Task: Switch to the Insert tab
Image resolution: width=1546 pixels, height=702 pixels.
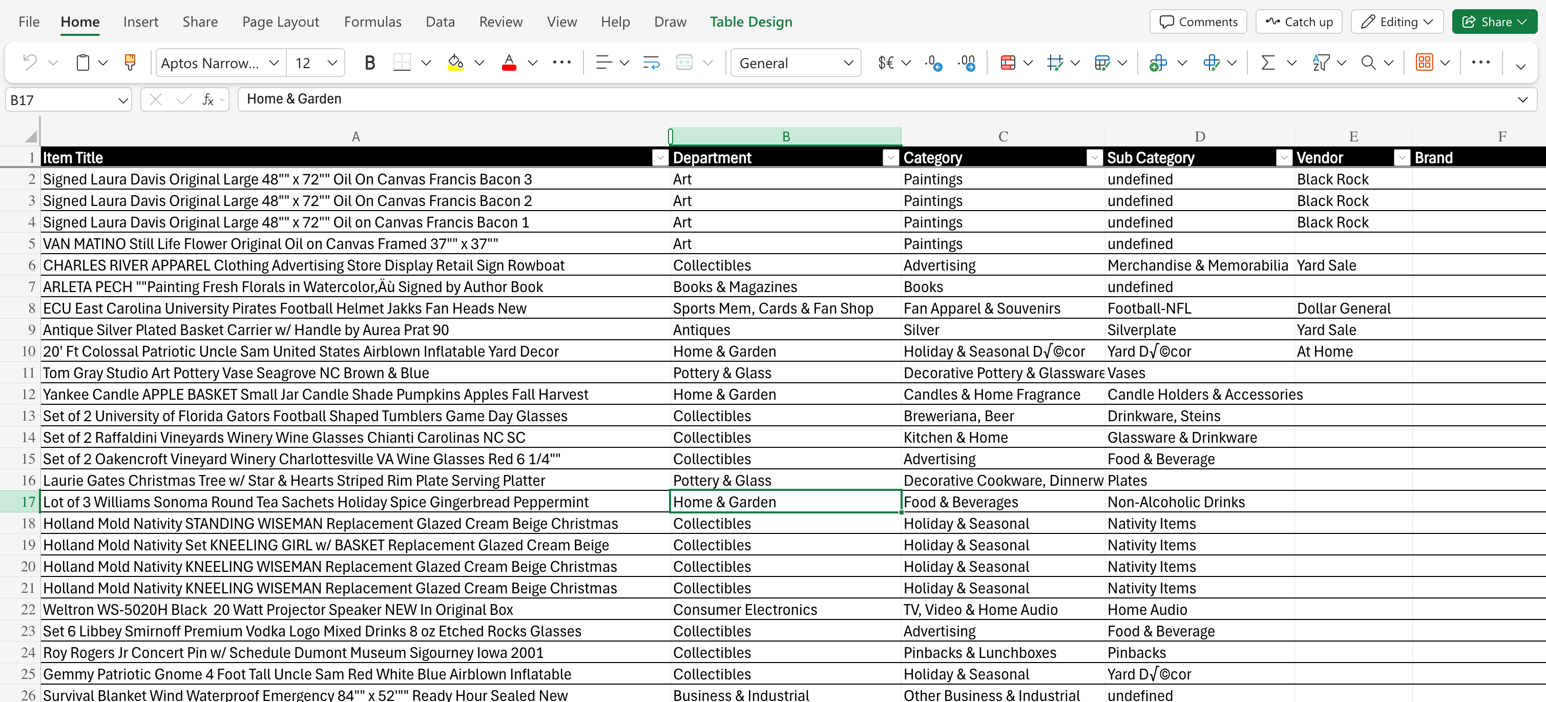Action: [140, 22]
